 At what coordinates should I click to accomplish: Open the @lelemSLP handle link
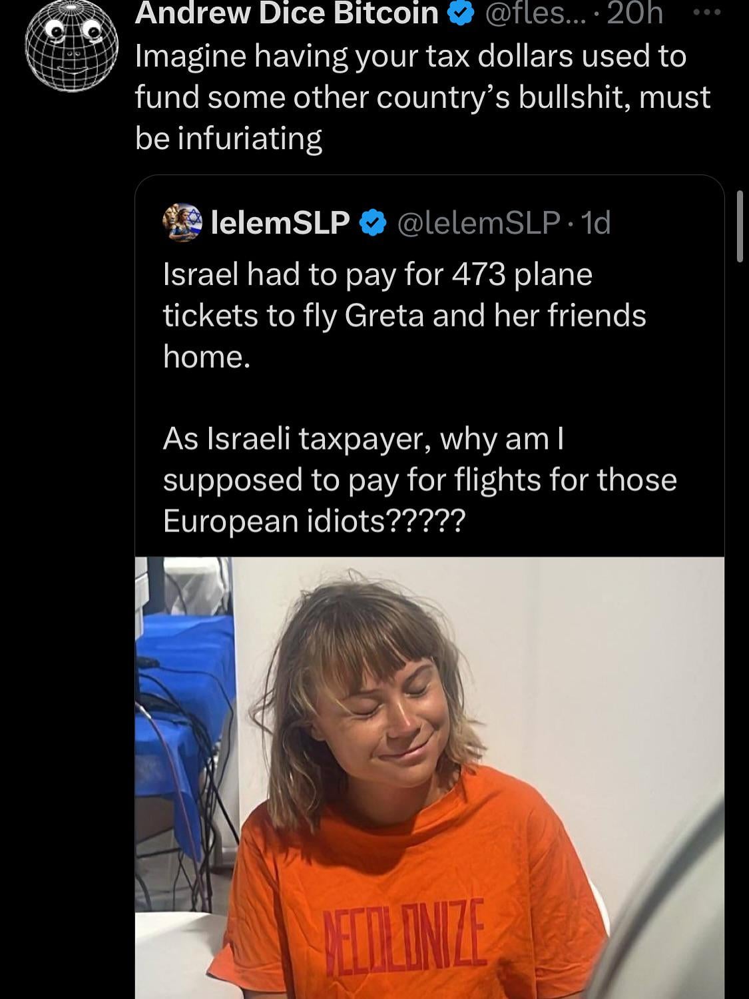pos(478,223)
